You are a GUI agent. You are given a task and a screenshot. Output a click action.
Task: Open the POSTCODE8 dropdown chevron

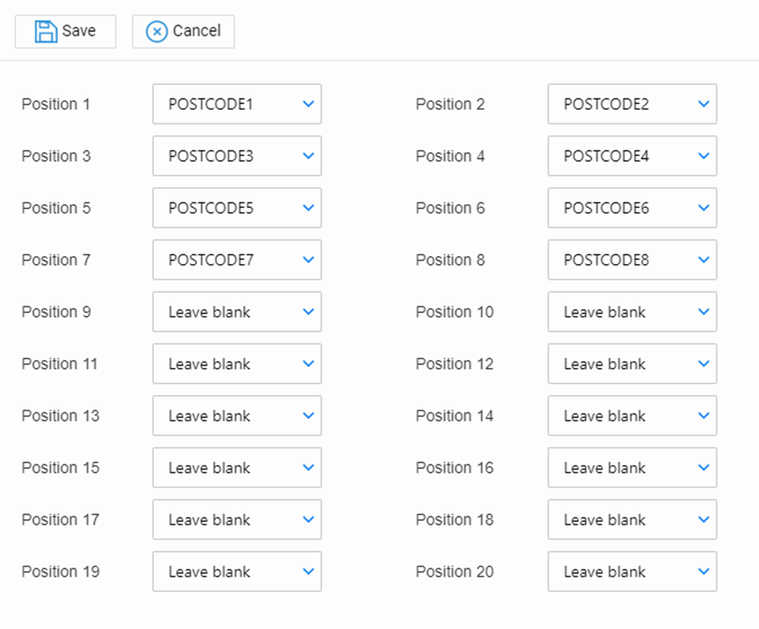coord(702,260)
